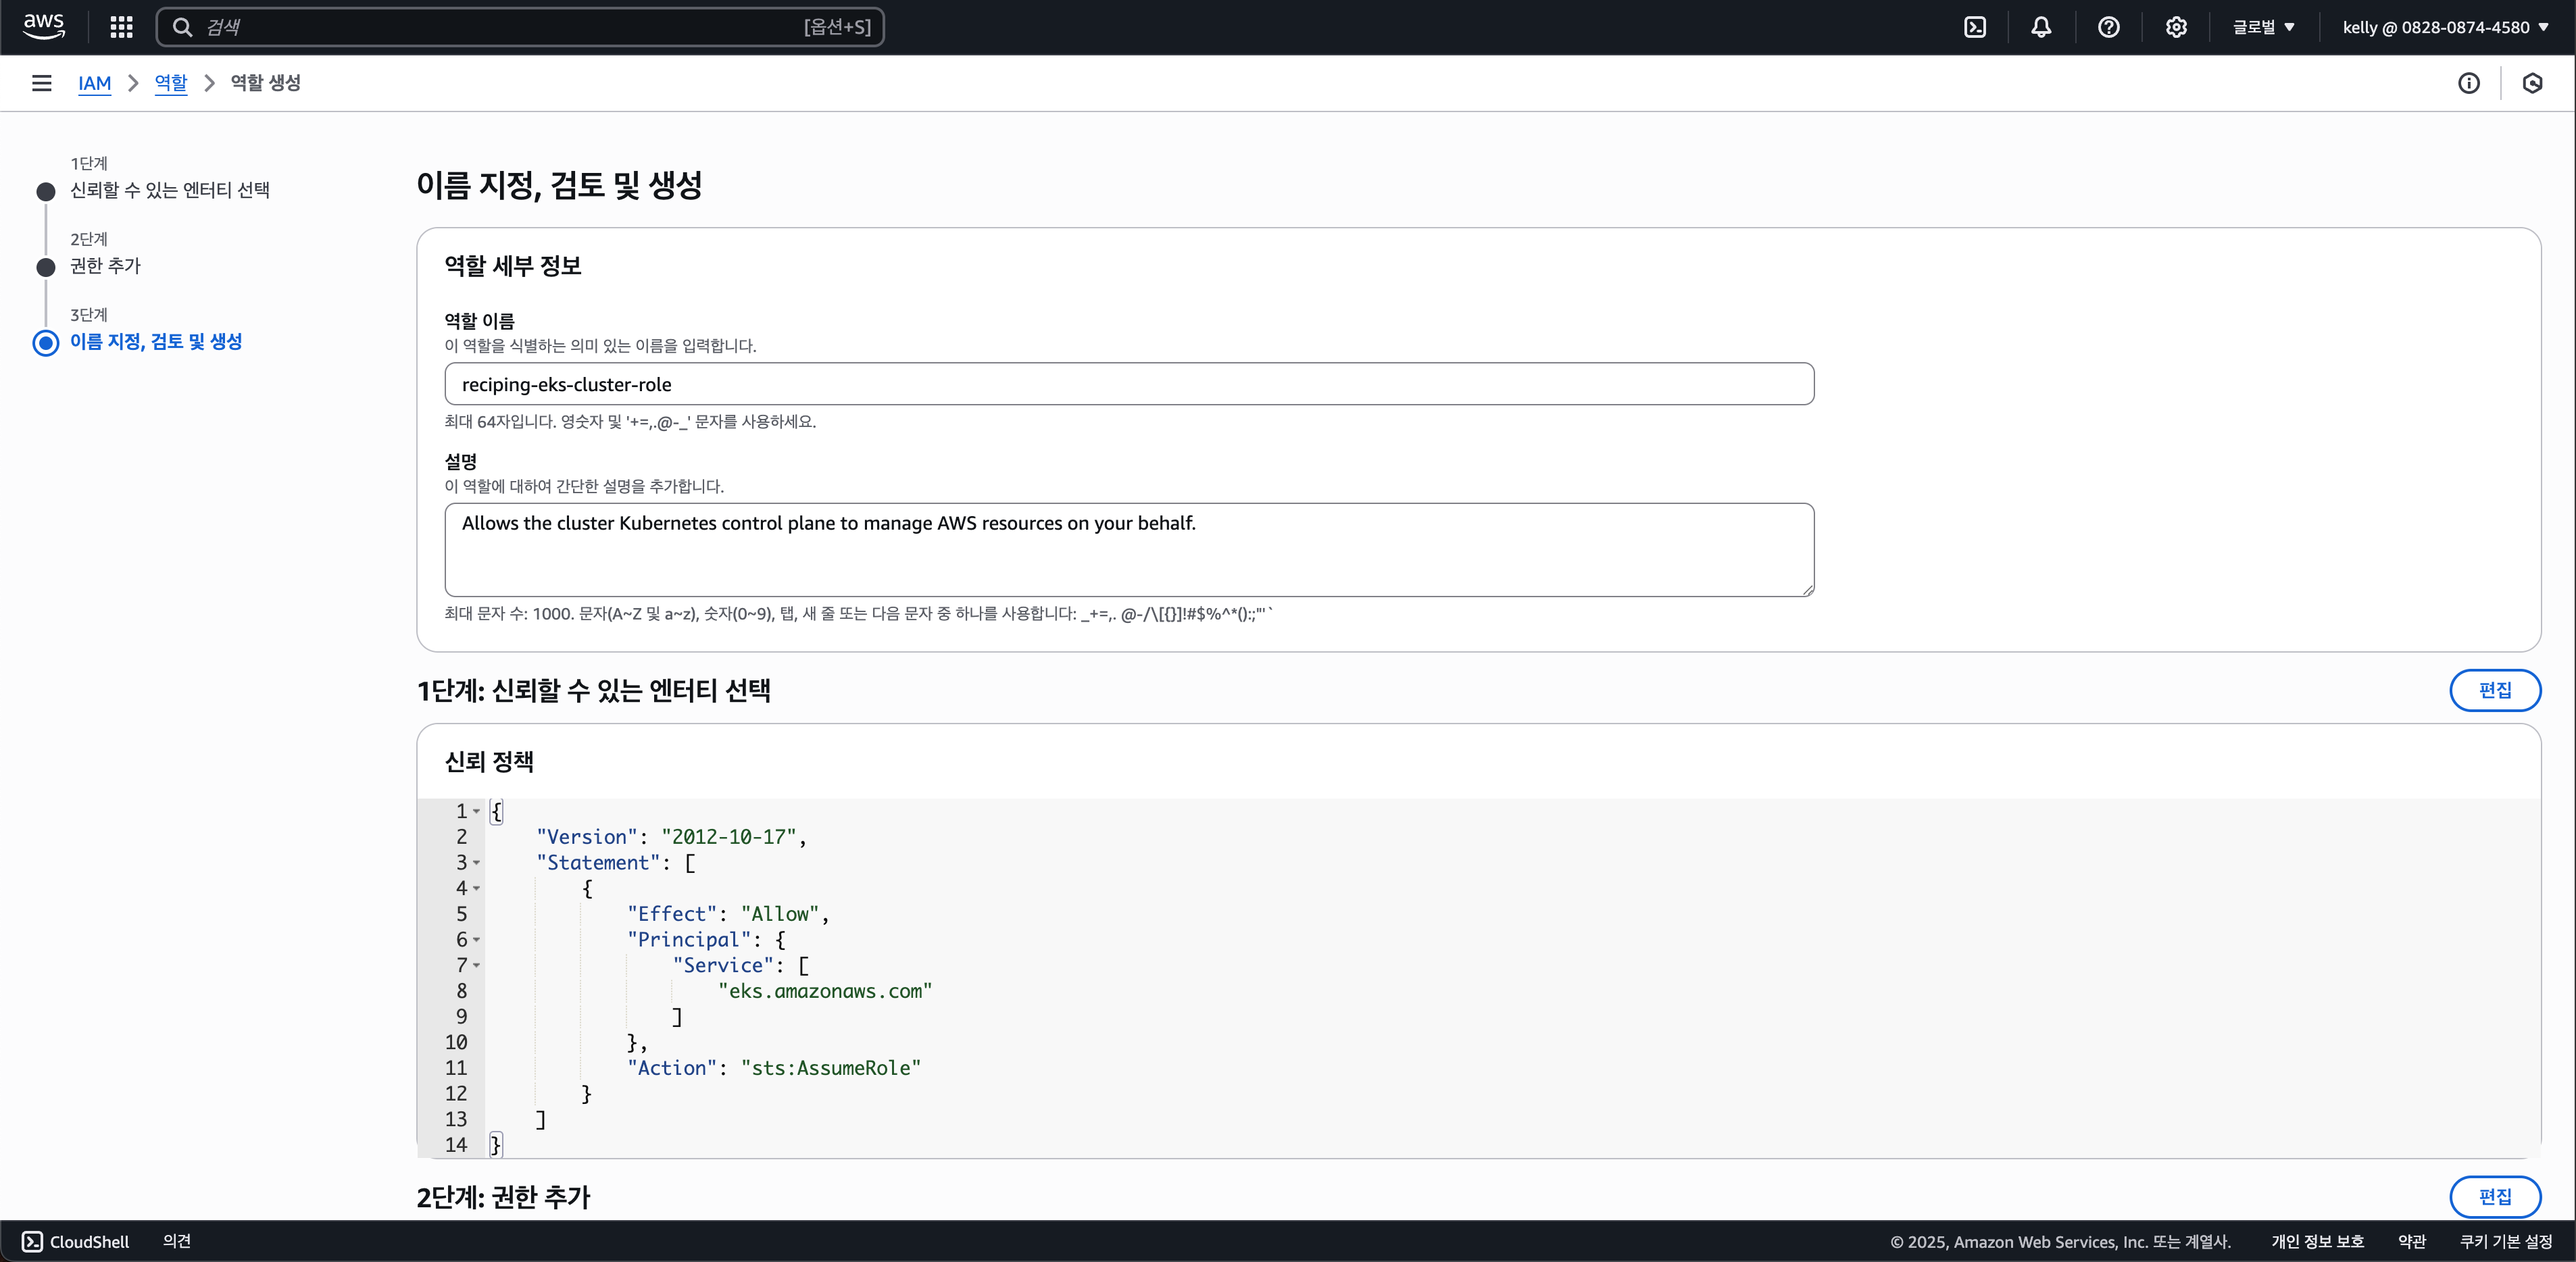Open the help question mark icon

[2108, 27]
